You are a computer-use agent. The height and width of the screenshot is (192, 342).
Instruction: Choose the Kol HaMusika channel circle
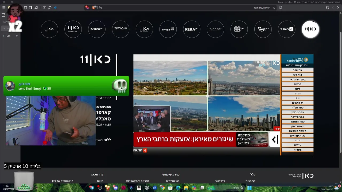click(x=168, y=29)
